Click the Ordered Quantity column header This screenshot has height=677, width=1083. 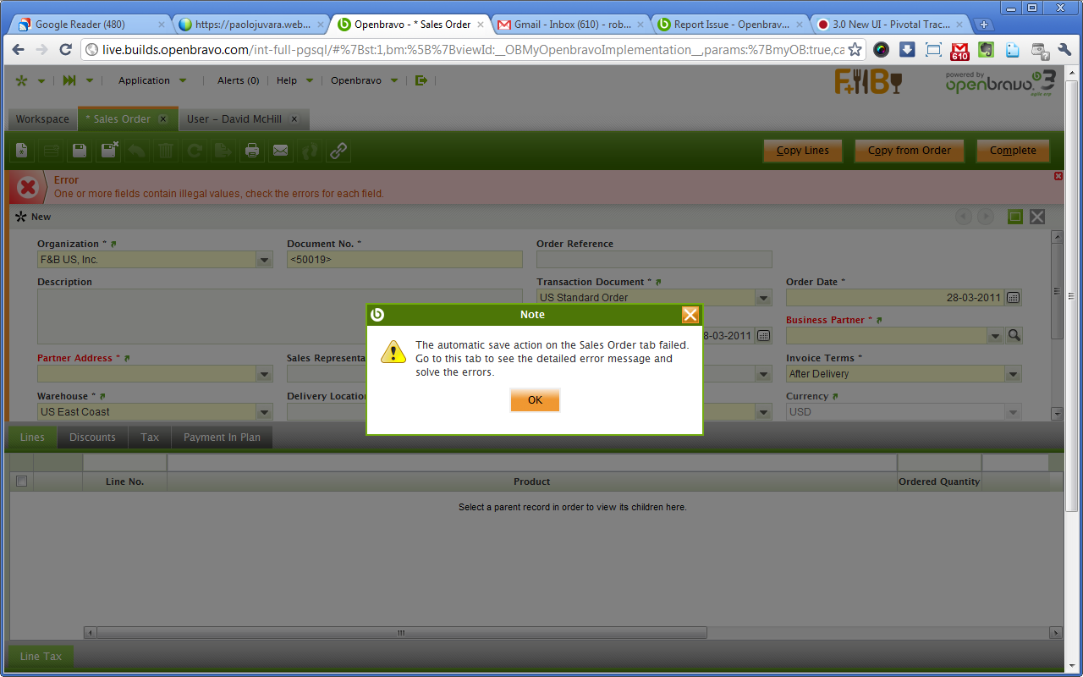(x=939, y=482)
